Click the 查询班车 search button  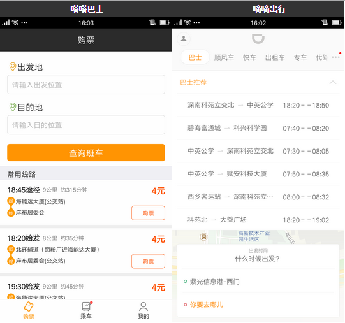coord(86,153)
